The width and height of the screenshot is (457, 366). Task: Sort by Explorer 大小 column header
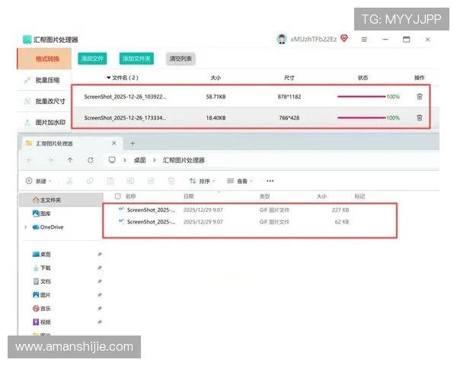(x=321, y=196)
